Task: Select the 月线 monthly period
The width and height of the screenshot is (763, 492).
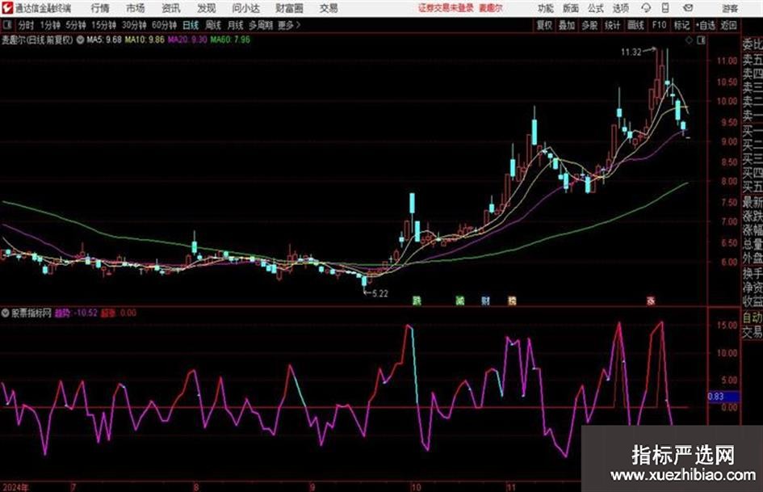Action: pyautogui.click(x=236, y=25)
